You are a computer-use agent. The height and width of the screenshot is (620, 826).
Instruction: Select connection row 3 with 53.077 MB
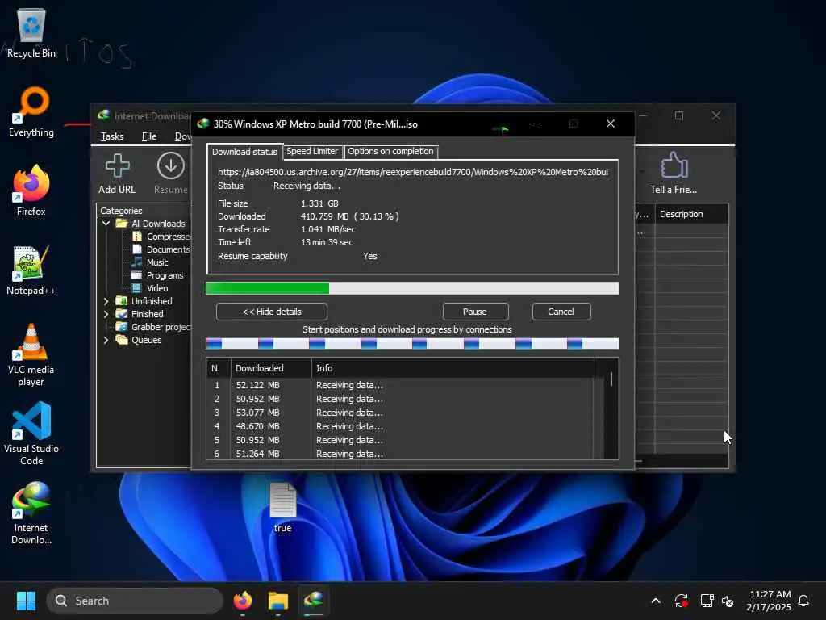[x=400, y=413]
